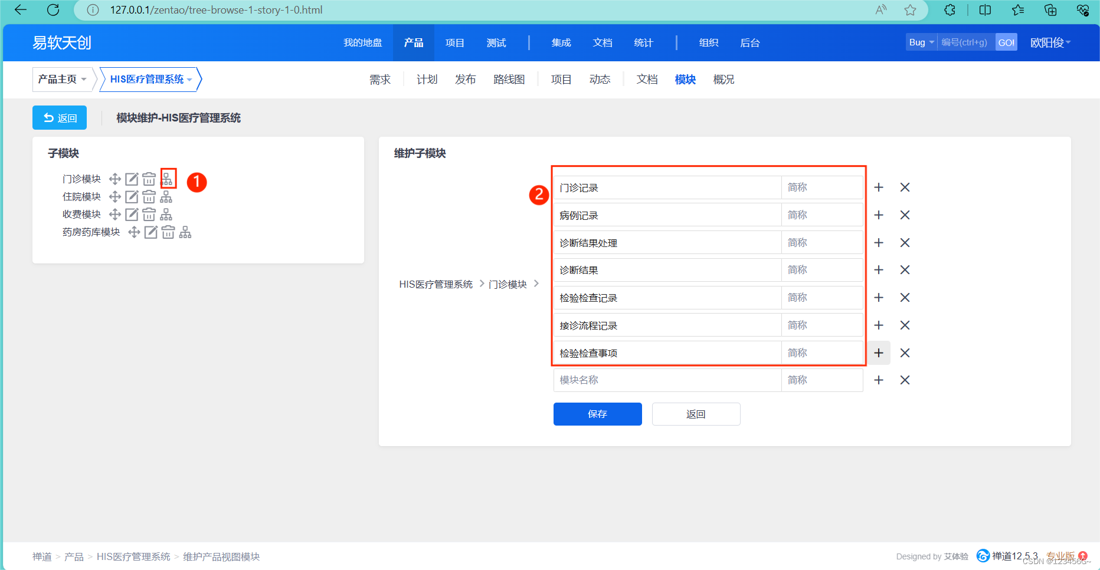Open submodule tree icon for 门诊模块
Screen dimensions: 1100x570
(168, 179)
